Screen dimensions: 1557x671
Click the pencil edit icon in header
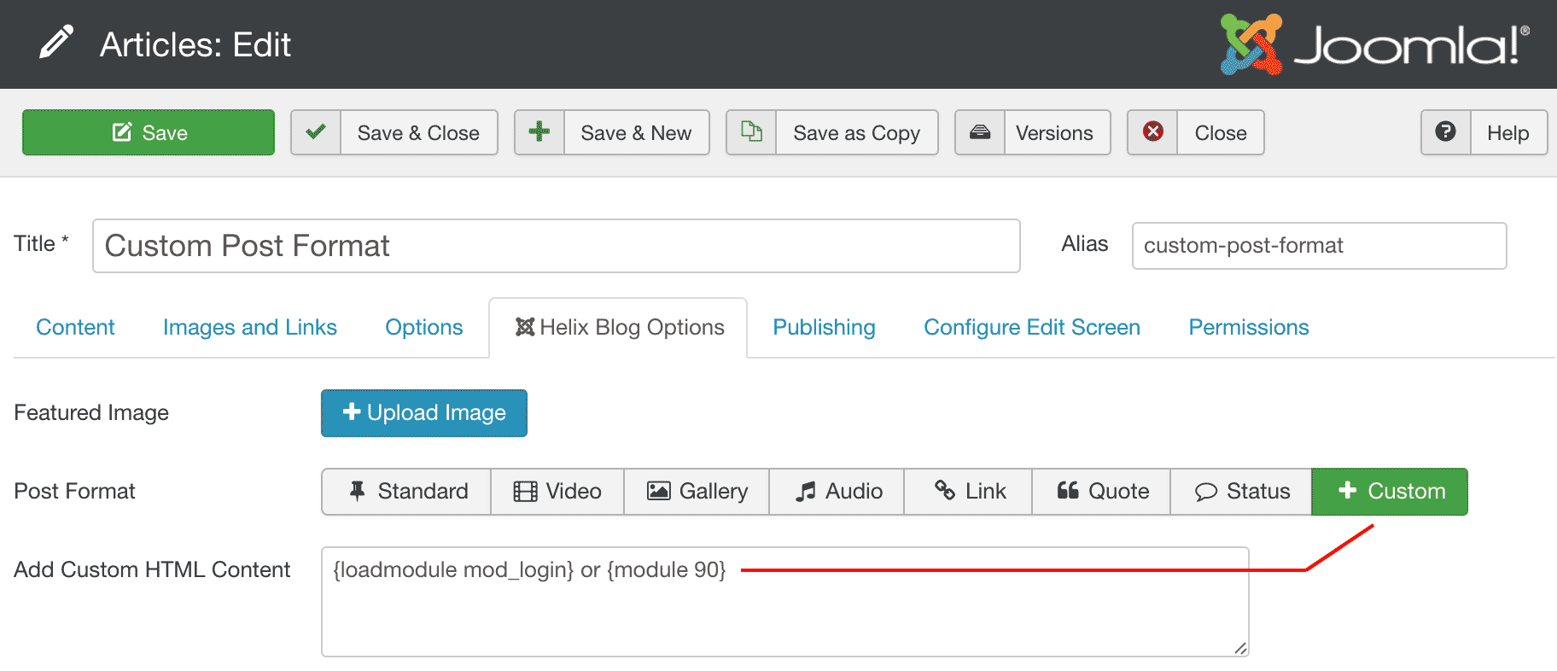pyautogui.click(x=56, y=44)
